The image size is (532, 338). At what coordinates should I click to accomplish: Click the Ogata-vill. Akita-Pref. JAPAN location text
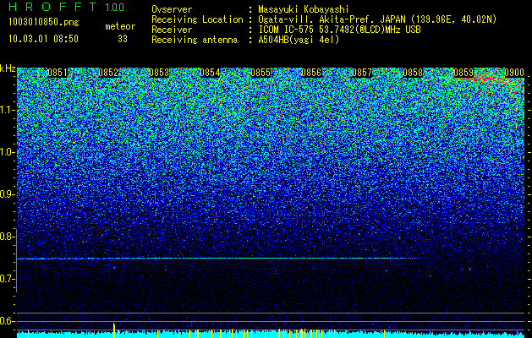click(377, 19)
